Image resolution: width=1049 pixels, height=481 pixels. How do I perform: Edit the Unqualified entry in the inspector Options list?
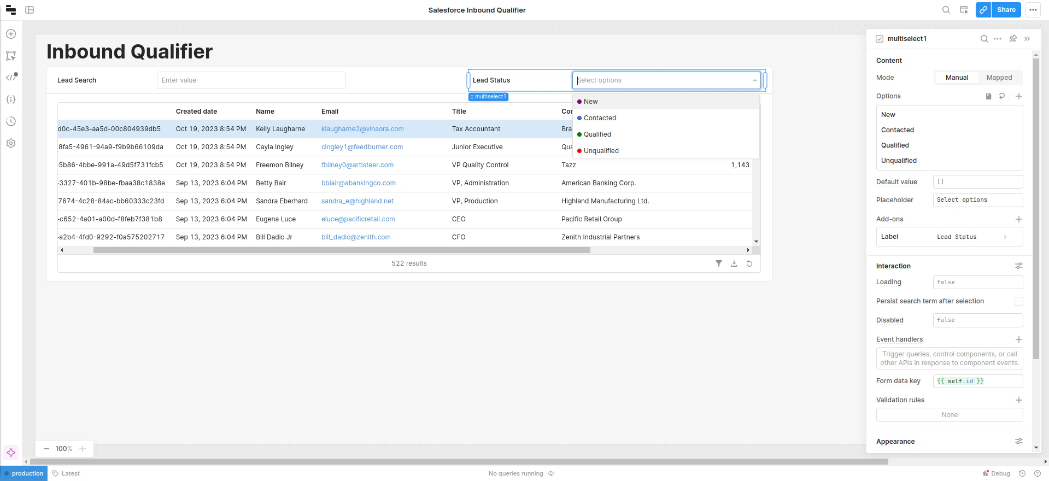tap(950, 161)
